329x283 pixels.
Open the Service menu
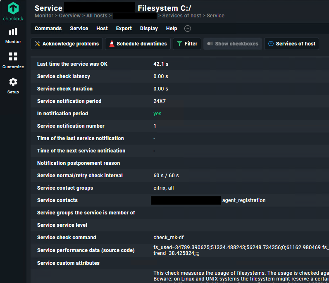click(x=79, y=29)
